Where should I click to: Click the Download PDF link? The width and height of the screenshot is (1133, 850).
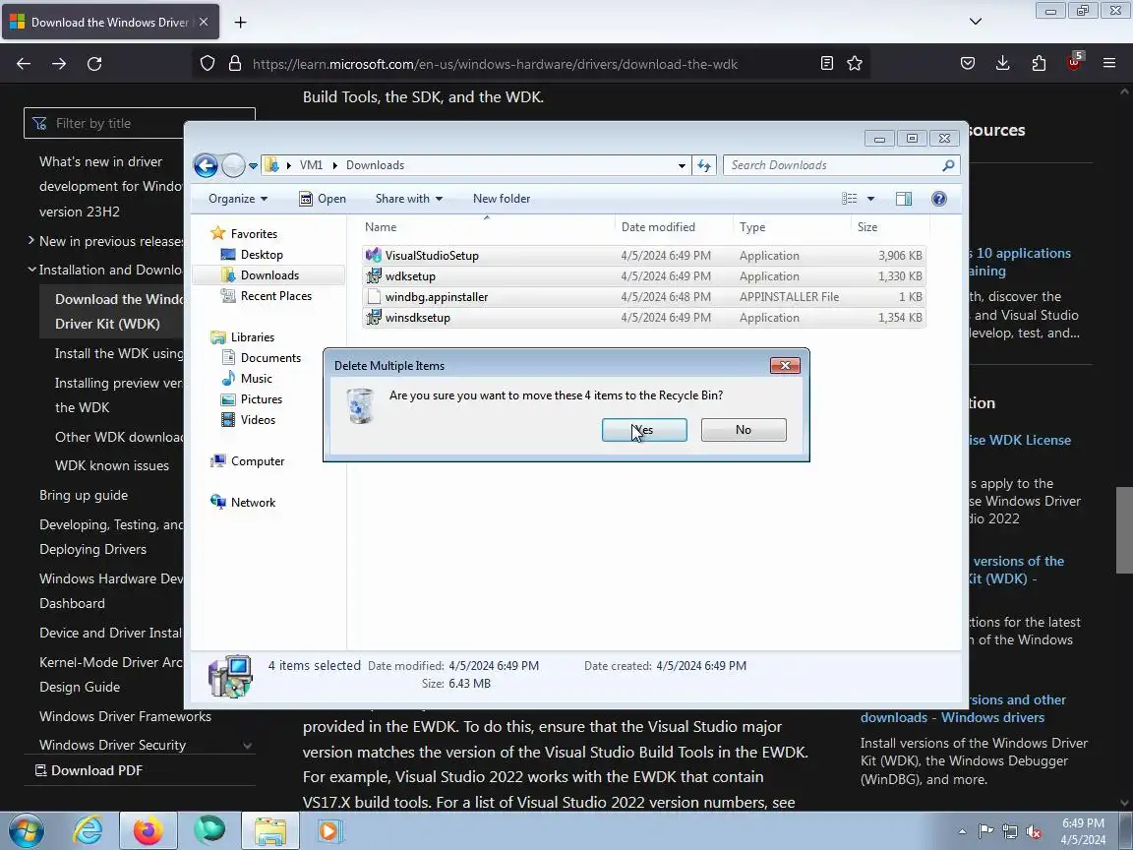coord(89,770)
